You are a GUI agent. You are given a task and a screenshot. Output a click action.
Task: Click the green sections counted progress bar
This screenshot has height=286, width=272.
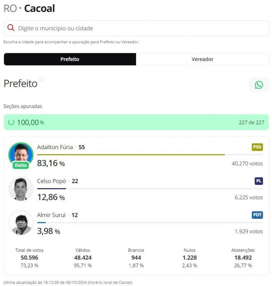coord(136,122)
